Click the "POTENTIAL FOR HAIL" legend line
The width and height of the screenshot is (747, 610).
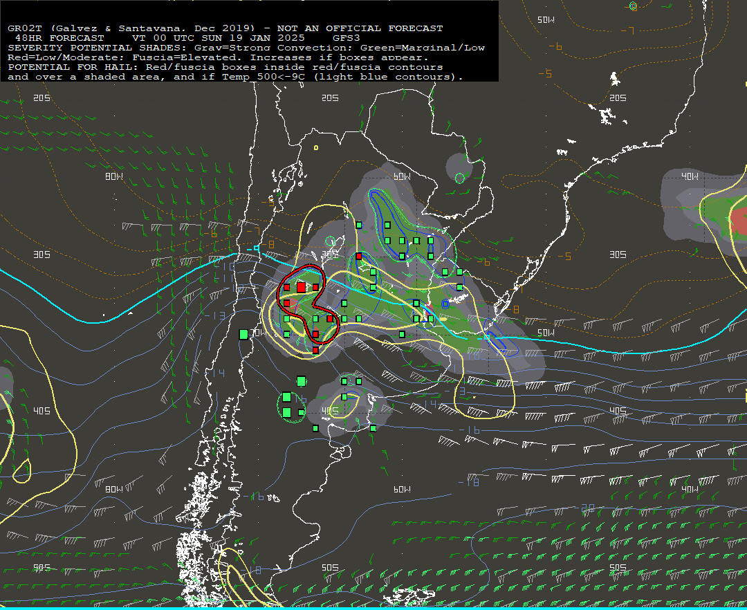tap(225, 67)
